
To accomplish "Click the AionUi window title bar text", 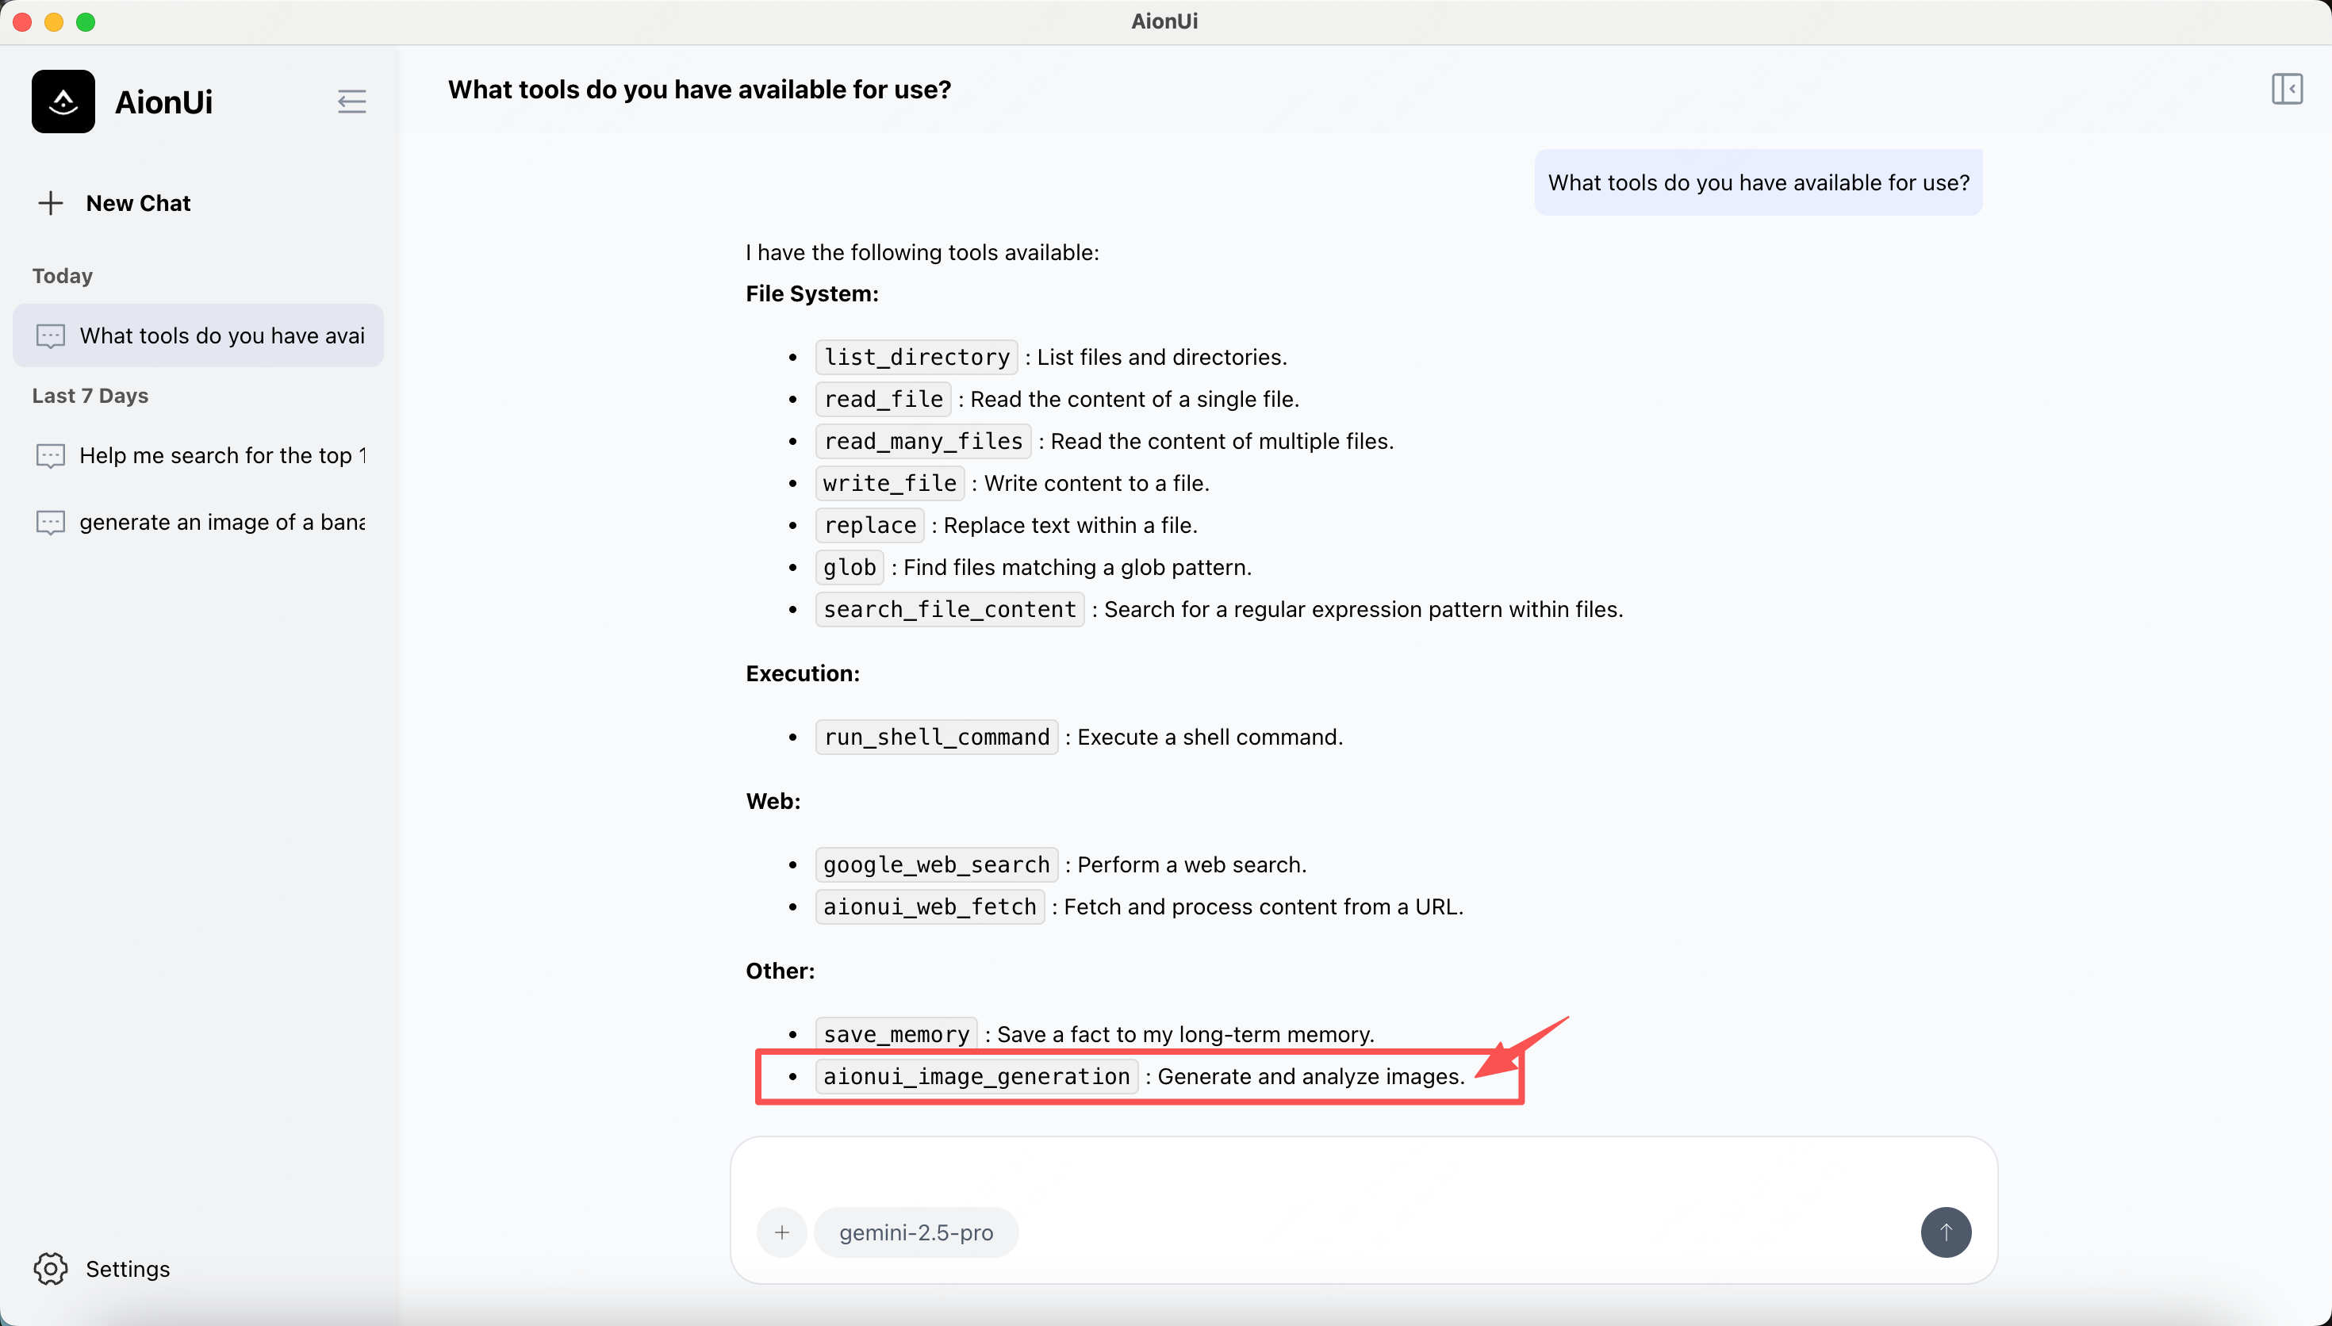I will [1164, 22].
